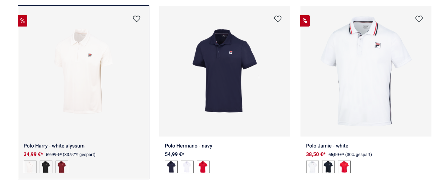
Task: Select white swatch under Polo Harry
Action: point(30,167)
